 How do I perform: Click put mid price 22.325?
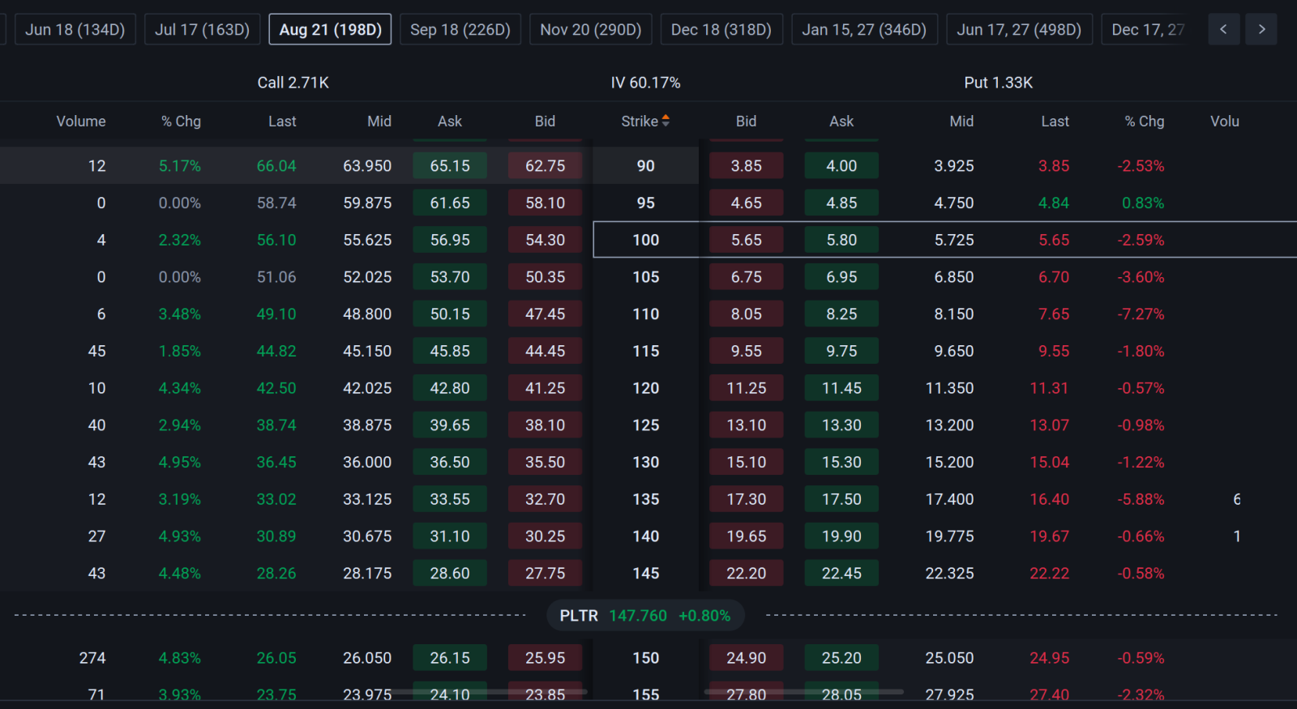pyautogui.click(x=950, y=573)
